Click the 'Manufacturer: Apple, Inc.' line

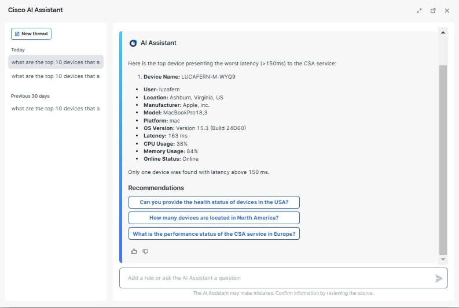click(x=177, y=105)
